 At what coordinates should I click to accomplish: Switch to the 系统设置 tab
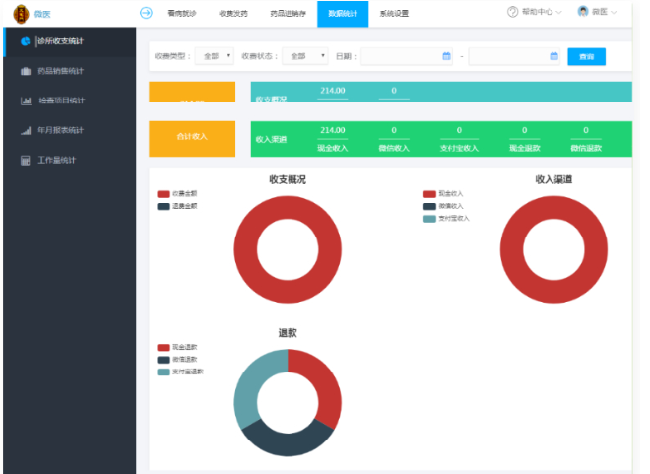[x=394, y=13]
